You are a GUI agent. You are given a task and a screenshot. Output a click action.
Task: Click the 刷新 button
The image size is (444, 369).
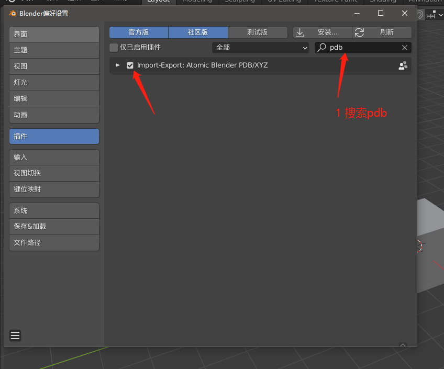[382, 32]
